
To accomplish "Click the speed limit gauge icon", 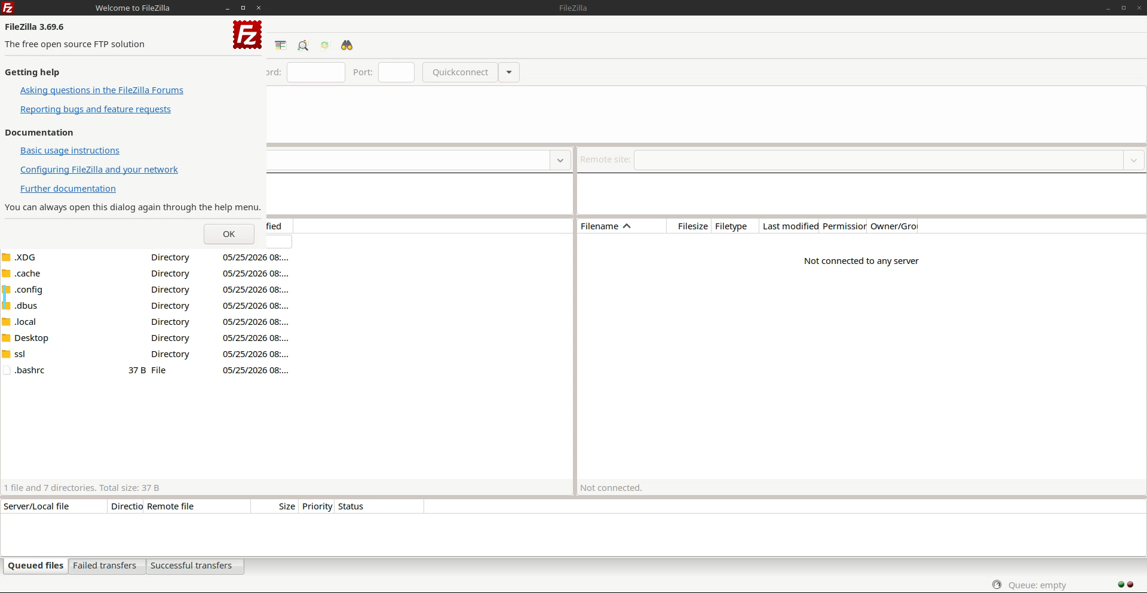I will tap(996, 585).
